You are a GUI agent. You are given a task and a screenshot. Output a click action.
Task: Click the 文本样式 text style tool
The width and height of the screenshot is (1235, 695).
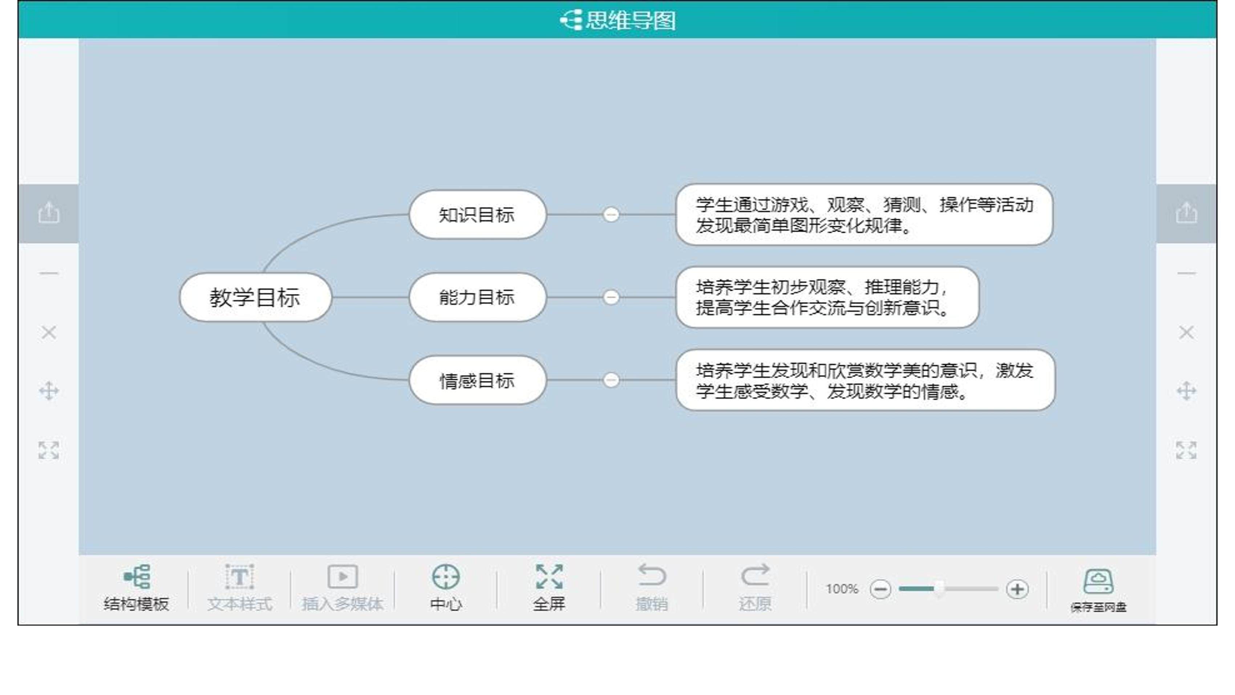(240, 587)
